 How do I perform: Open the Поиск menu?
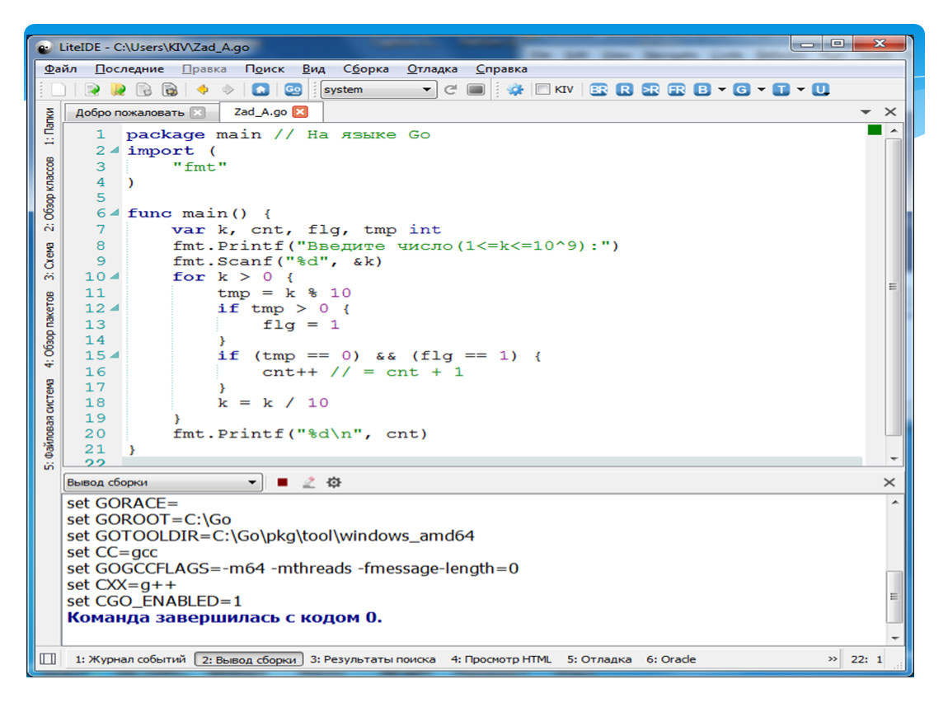pos(265,69)
